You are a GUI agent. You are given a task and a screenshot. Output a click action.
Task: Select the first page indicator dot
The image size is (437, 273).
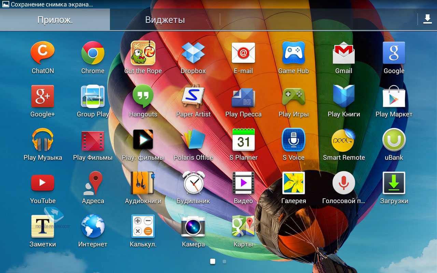click(x=213, y=262)
